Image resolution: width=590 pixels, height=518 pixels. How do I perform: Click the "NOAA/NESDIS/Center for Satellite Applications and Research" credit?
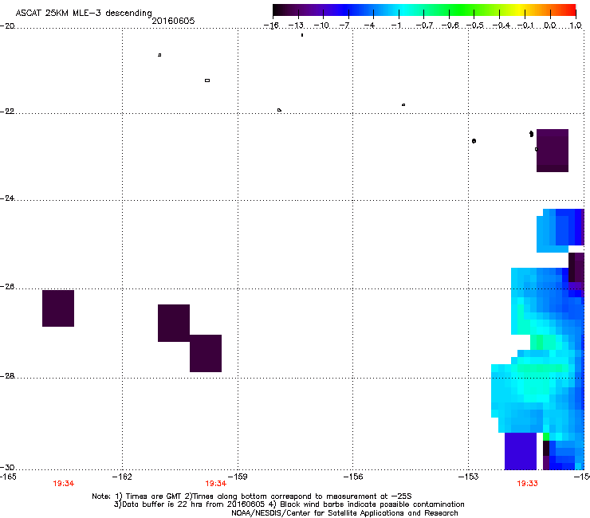(344, 513)
